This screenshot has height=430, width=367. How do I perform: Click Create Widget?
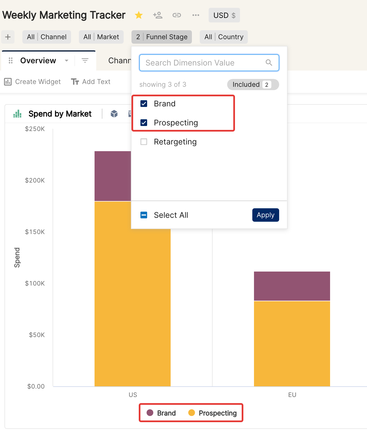(32, 82)
